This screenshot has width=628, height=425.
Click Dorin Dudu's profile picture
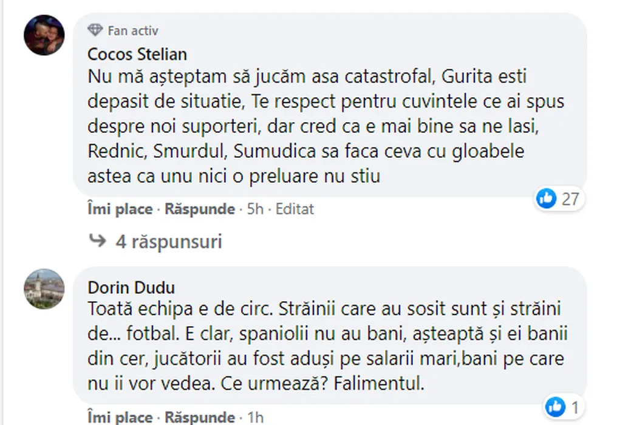coord(44,288)
